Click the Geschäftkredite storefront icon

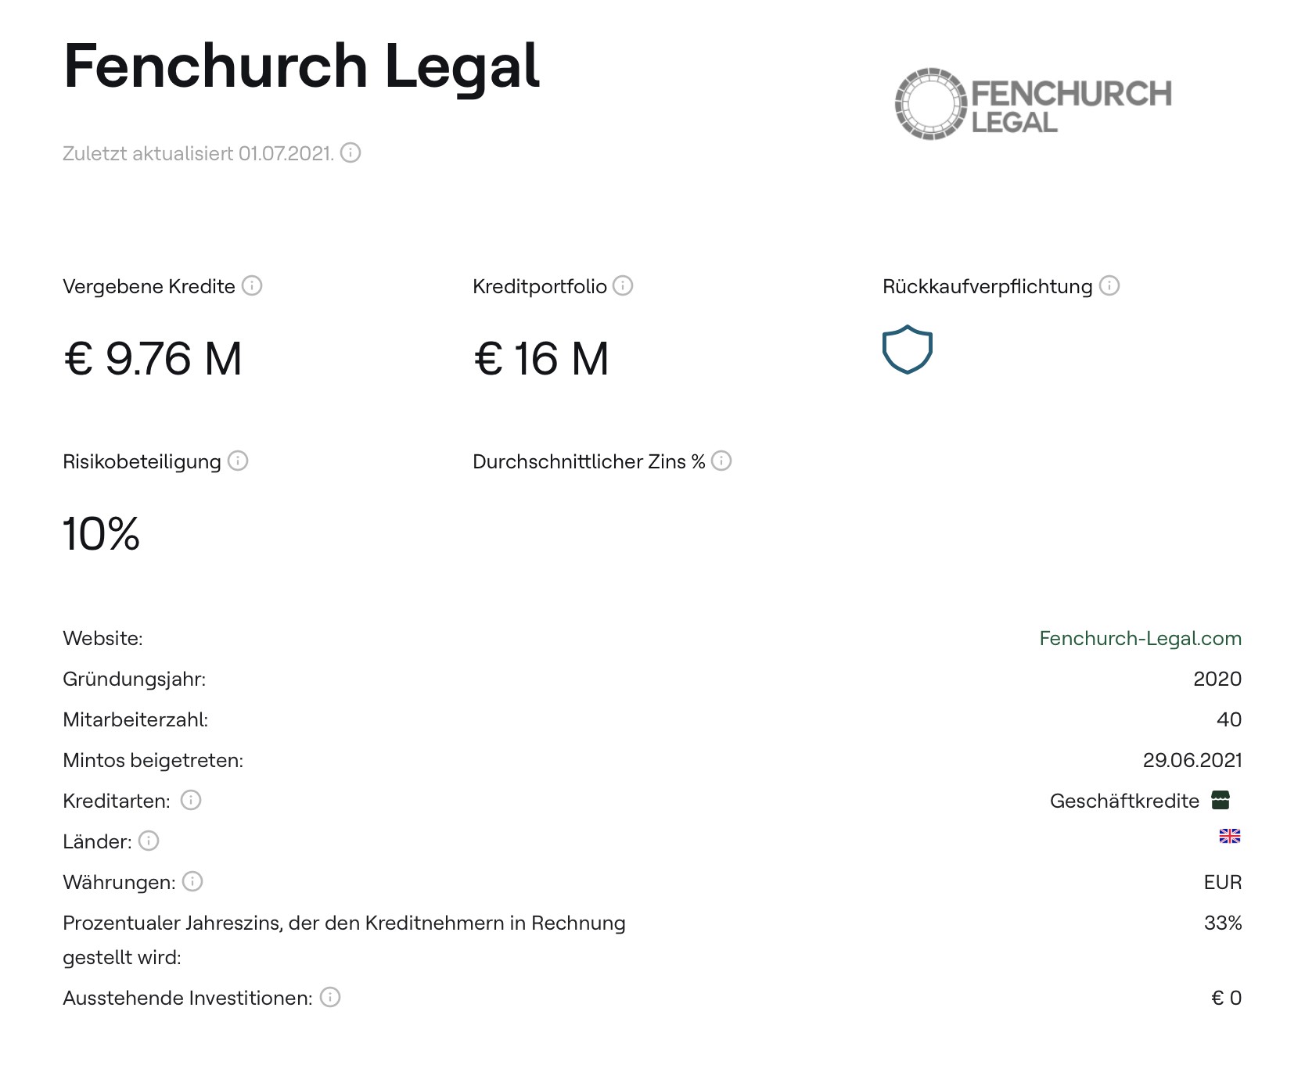[x=1221, y=800]
